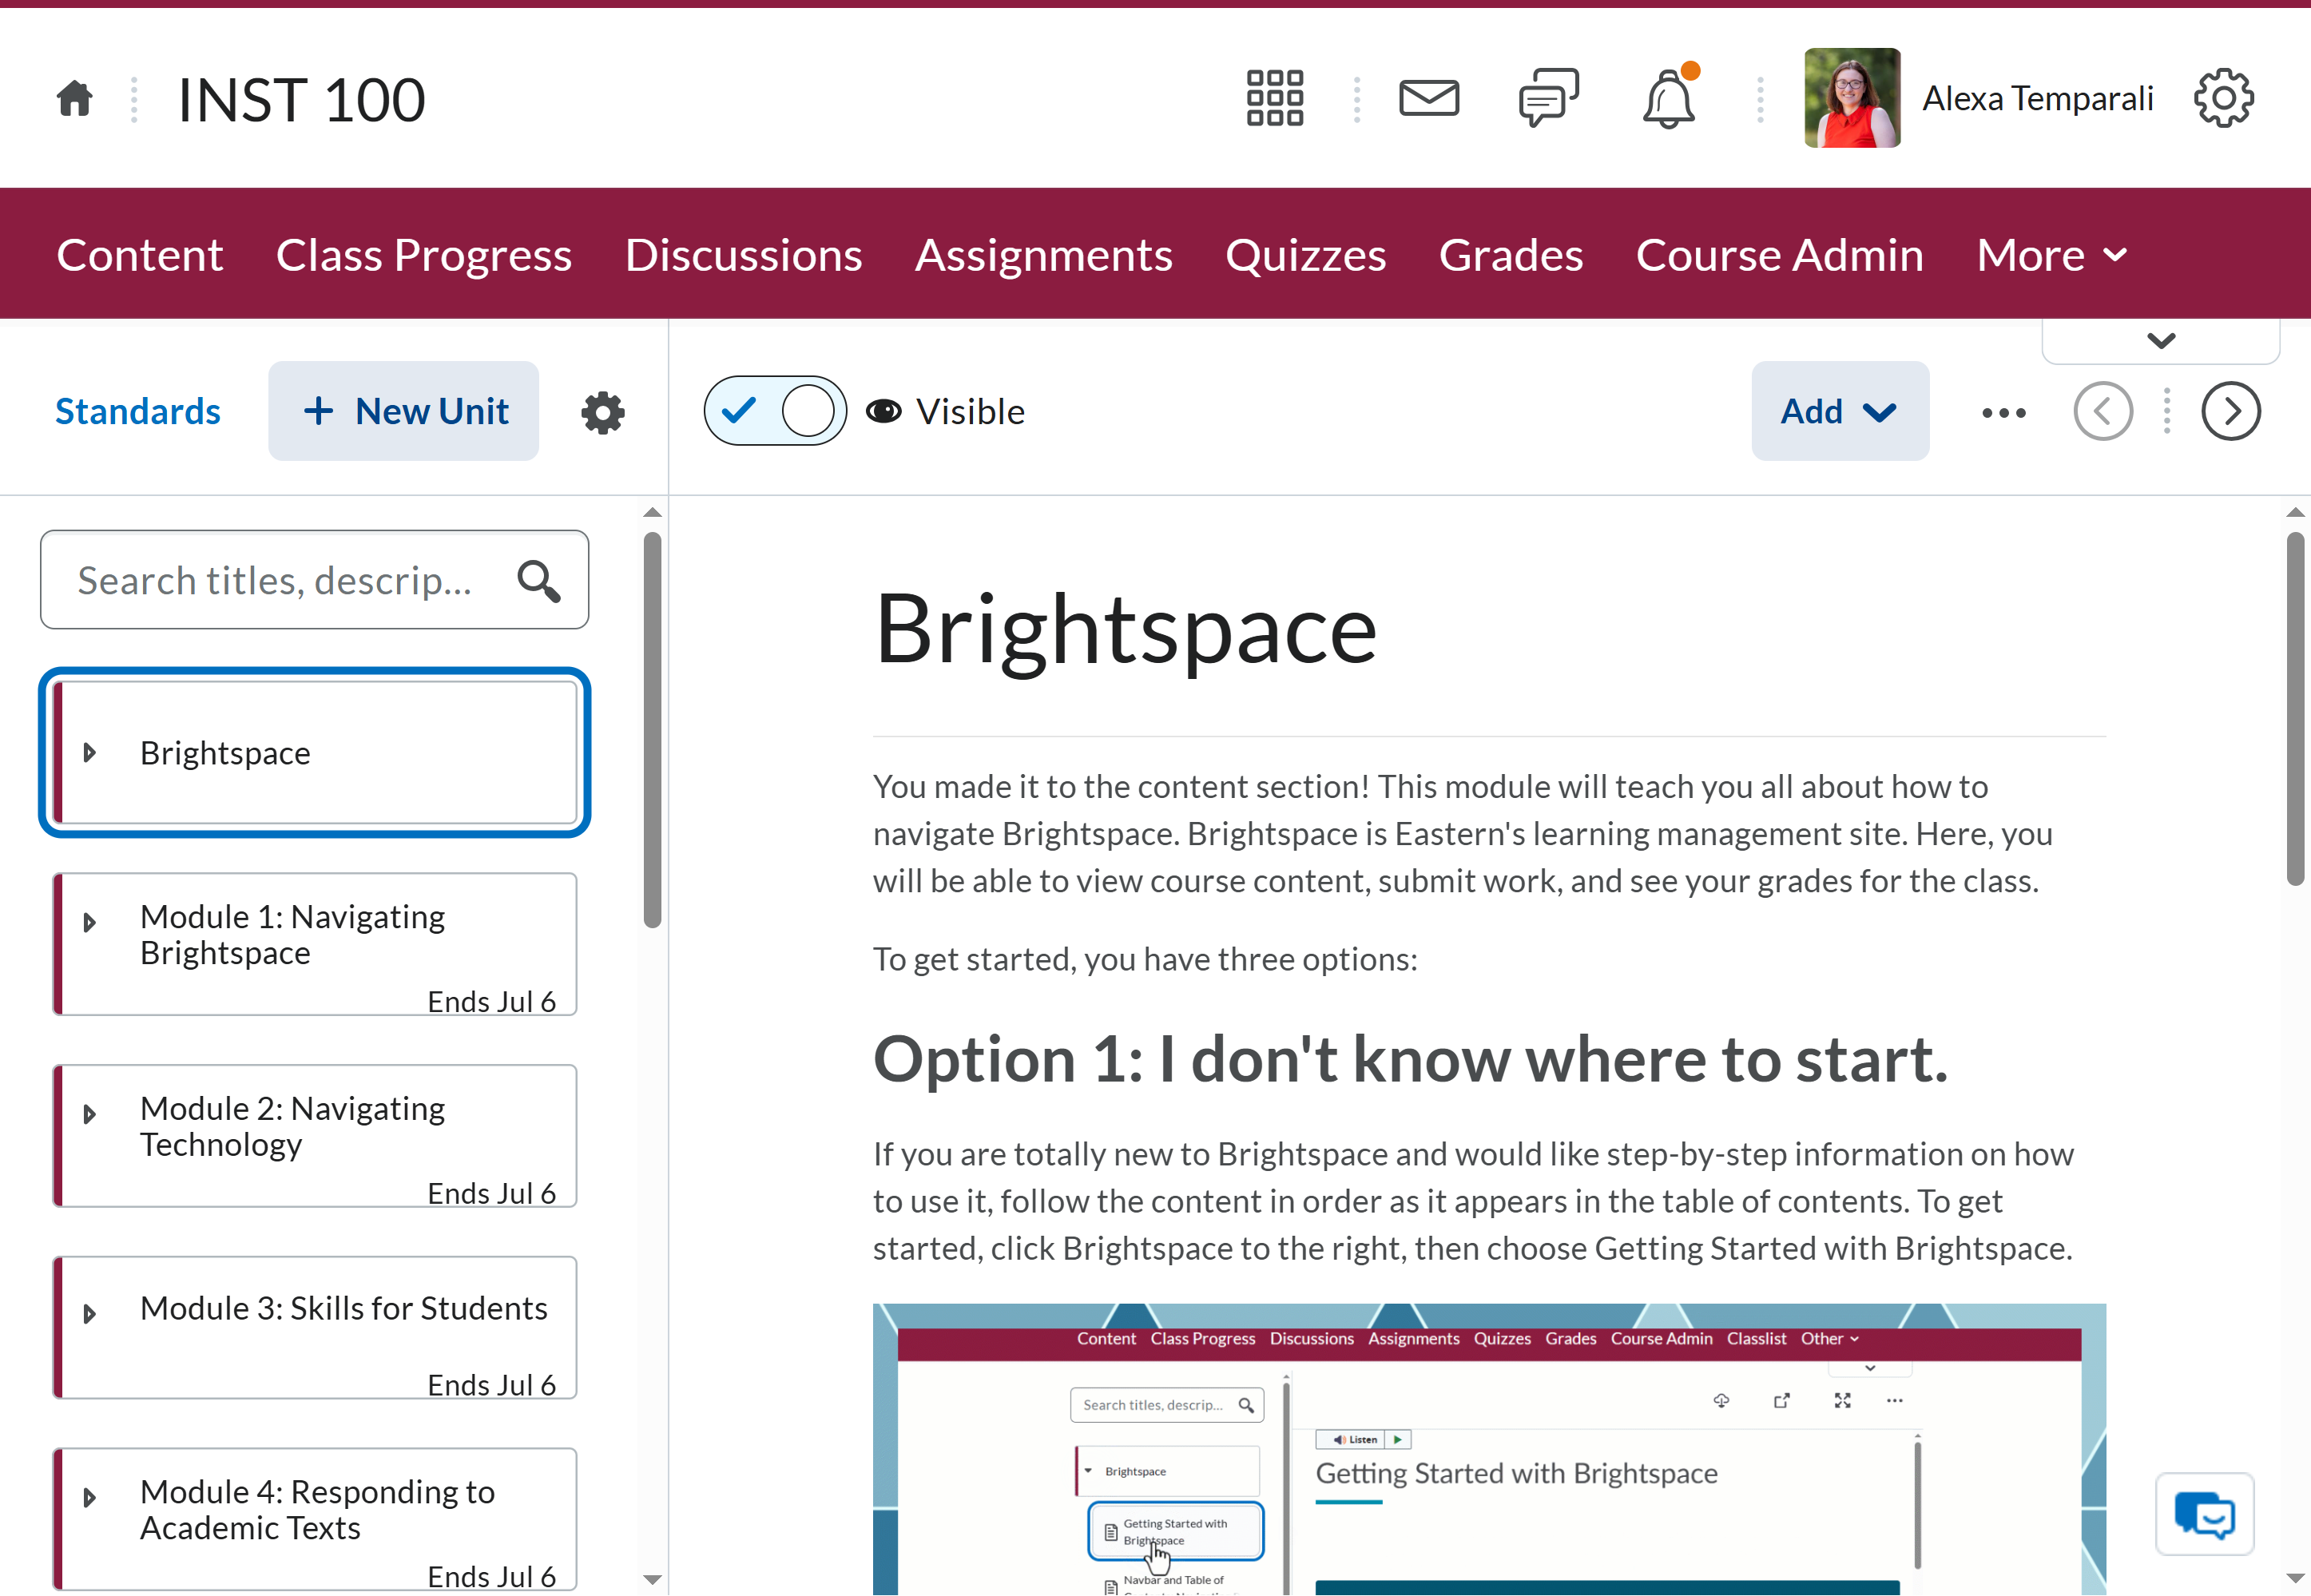Click Alexa Temparali profile picture
This screenshot has width=2311, height=1596.
point(1852,98)
